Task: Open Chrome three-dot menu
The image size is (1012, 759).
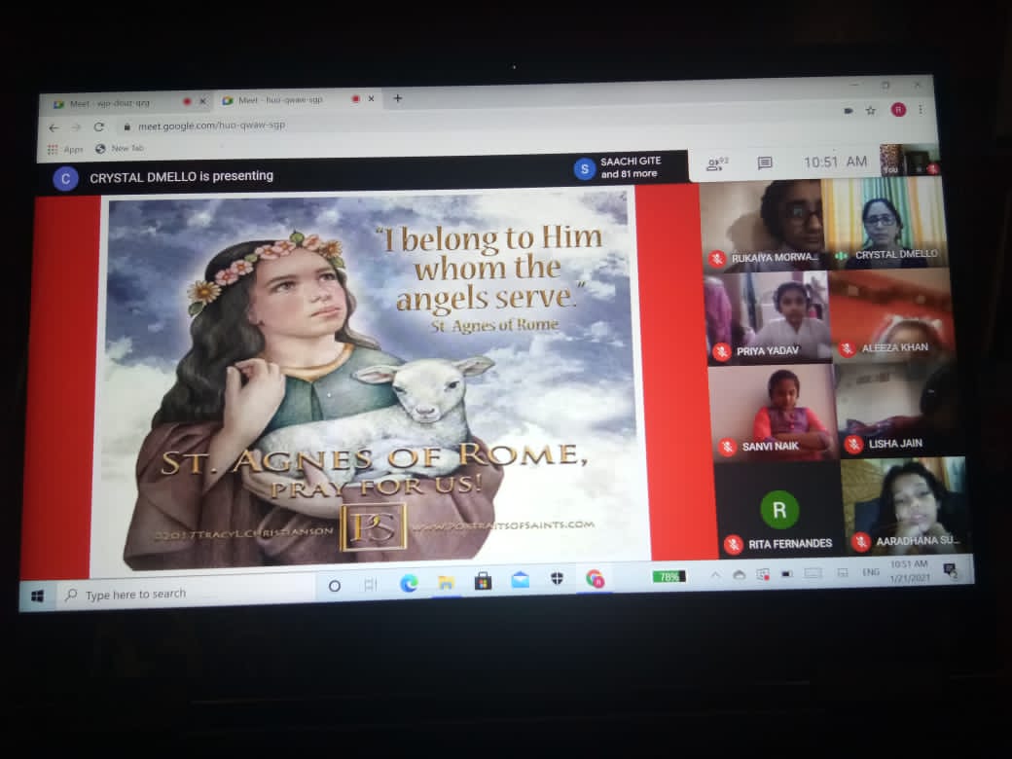Action: (921, 110)
